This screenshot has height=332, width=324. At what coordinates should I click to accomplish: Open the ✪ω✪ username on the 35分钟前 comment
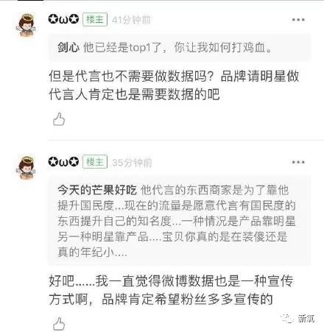[x=63, y=162]
